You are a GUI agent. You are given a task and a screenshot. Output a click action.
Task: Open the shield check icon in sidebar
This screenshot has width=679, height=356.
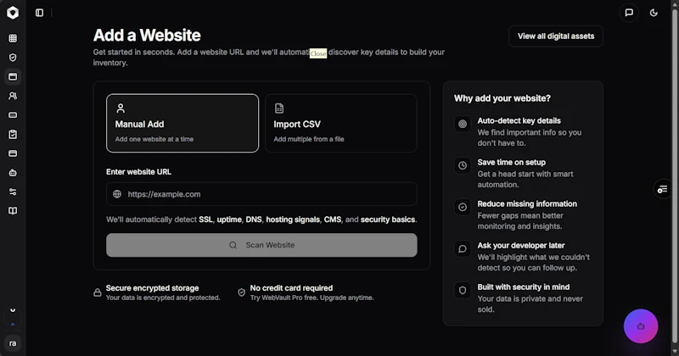tap(13, 58)
